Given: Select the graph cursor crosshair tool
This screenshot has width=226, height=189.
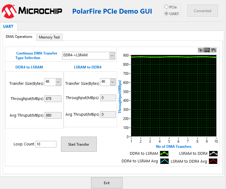Looking at the screenshot, I should (x=201, y=50).
